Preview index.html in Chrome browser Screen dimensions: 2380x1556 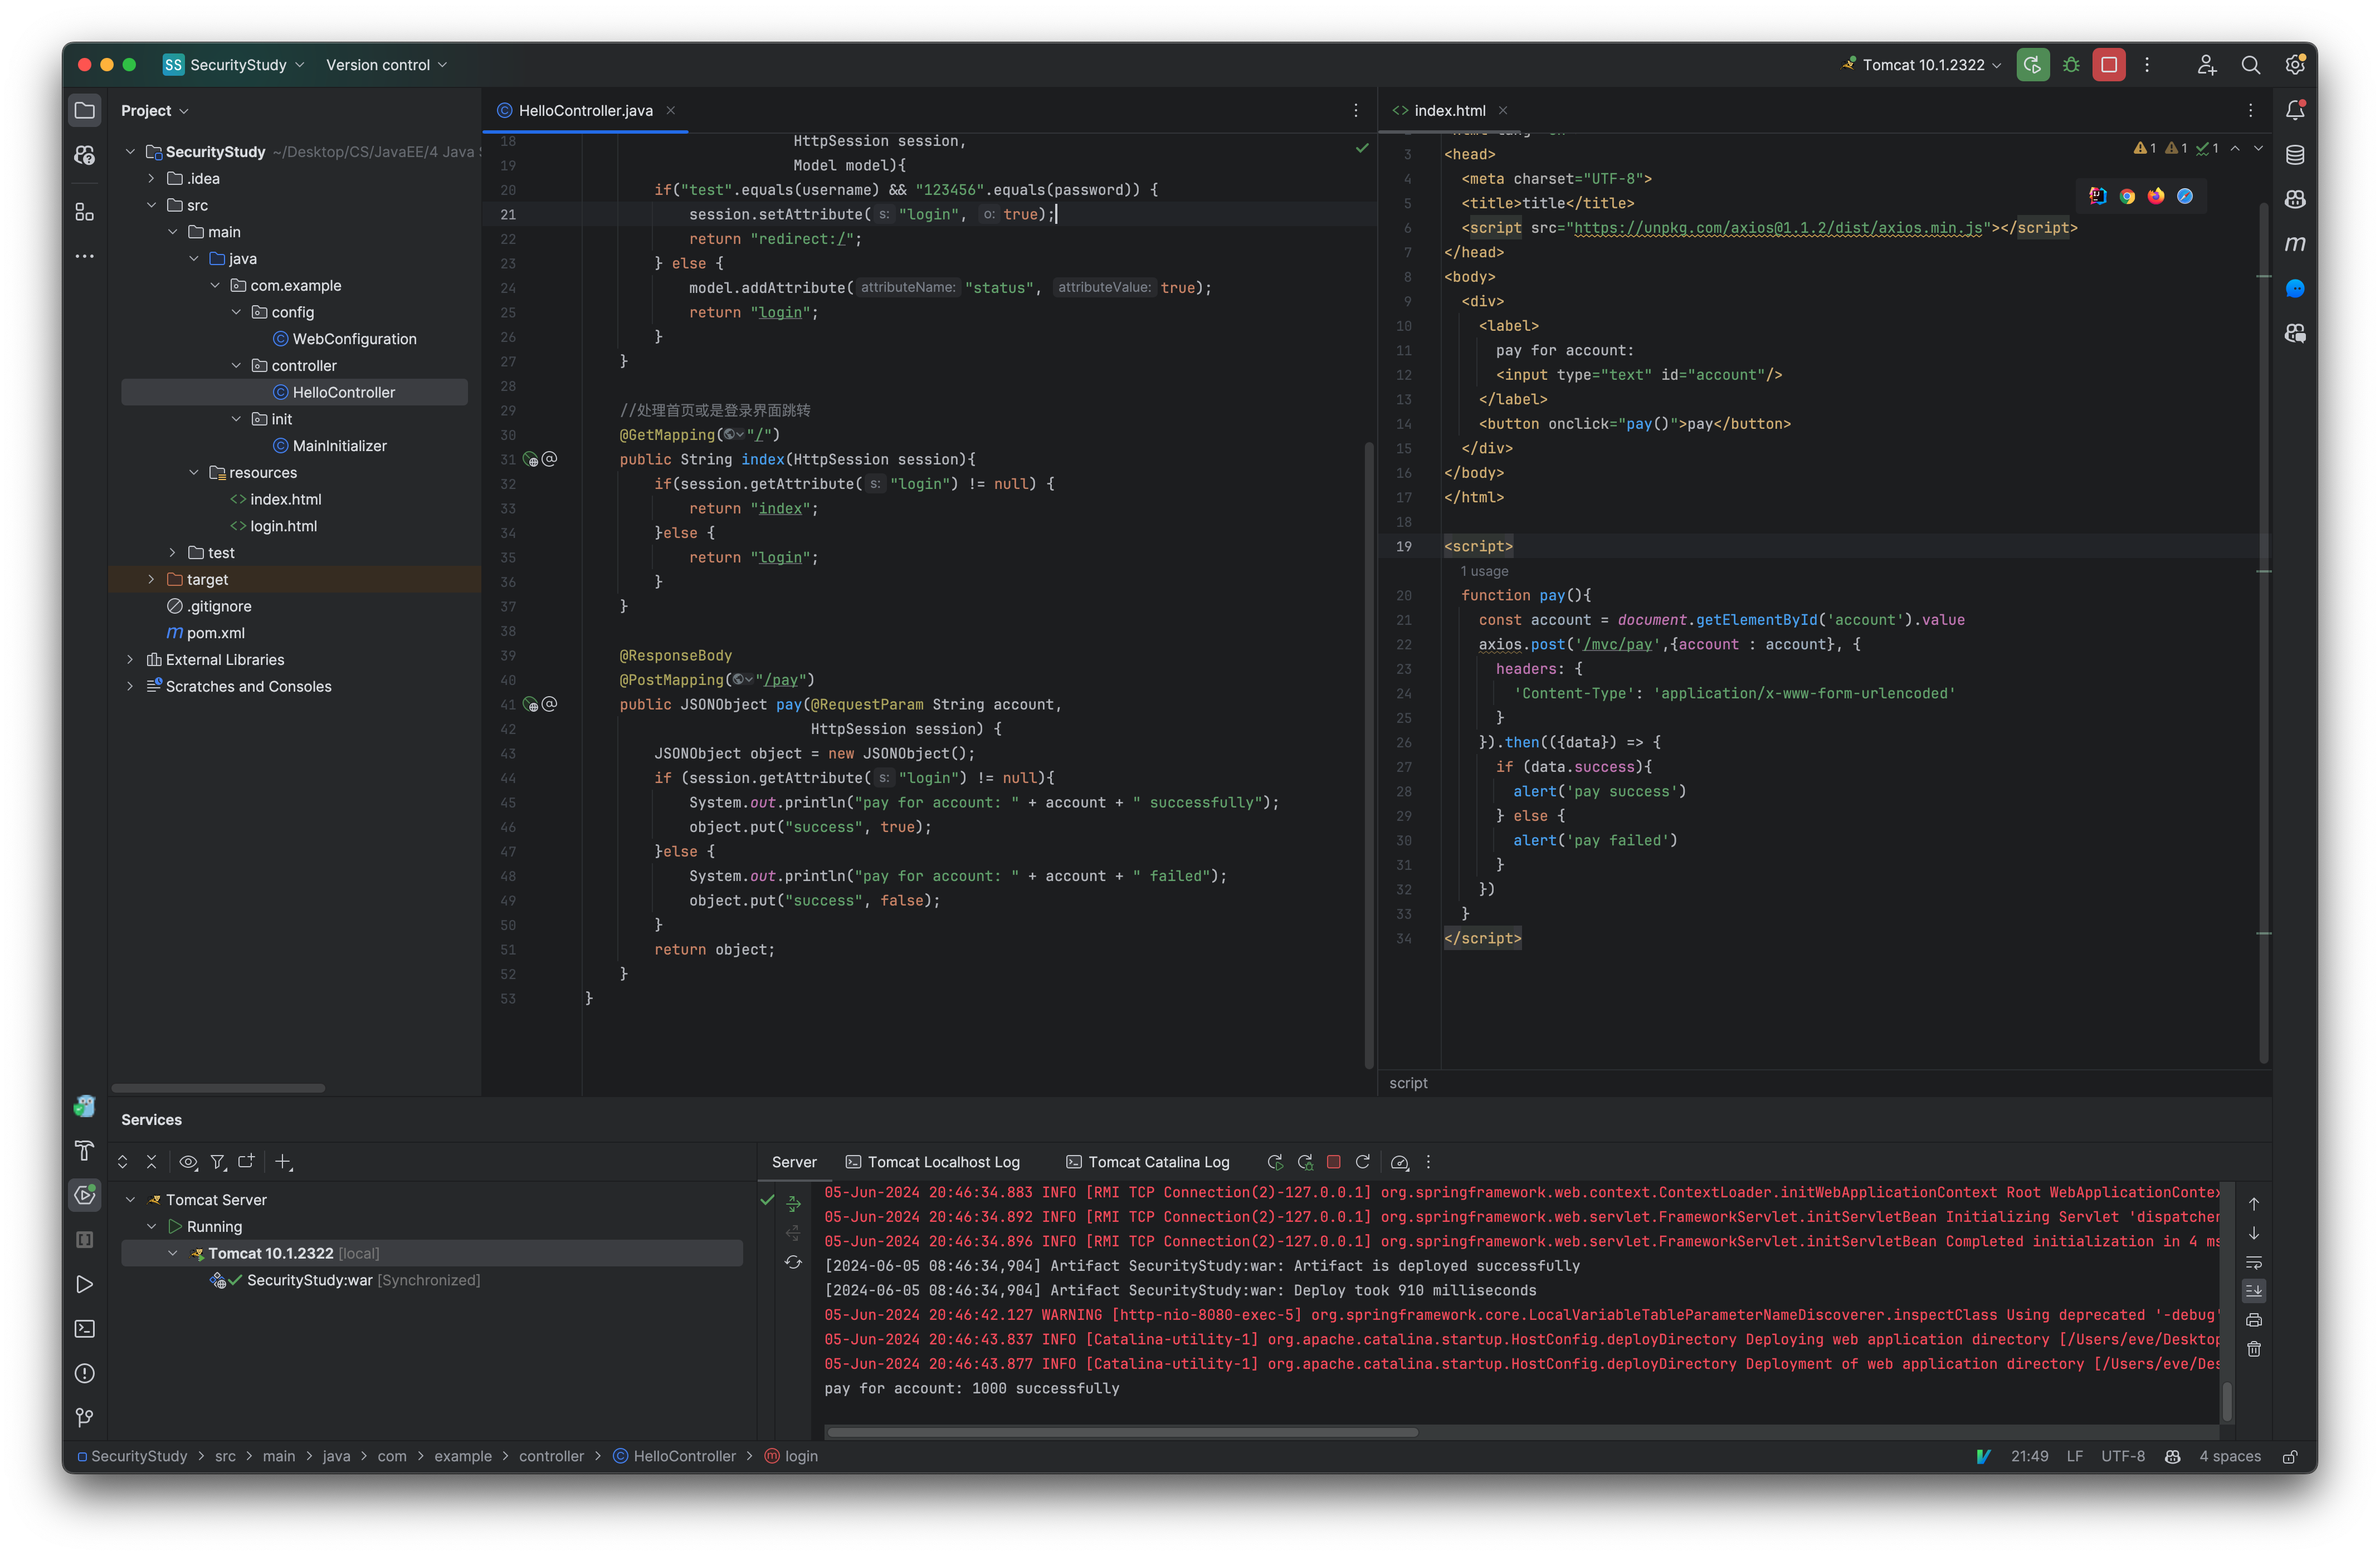click(2127, 196)
